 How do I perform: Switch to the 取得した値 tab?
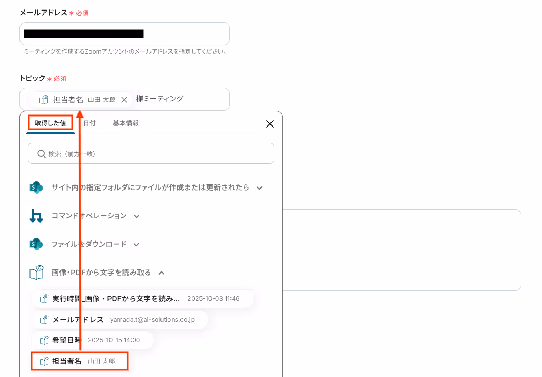(x=51, y=123)
